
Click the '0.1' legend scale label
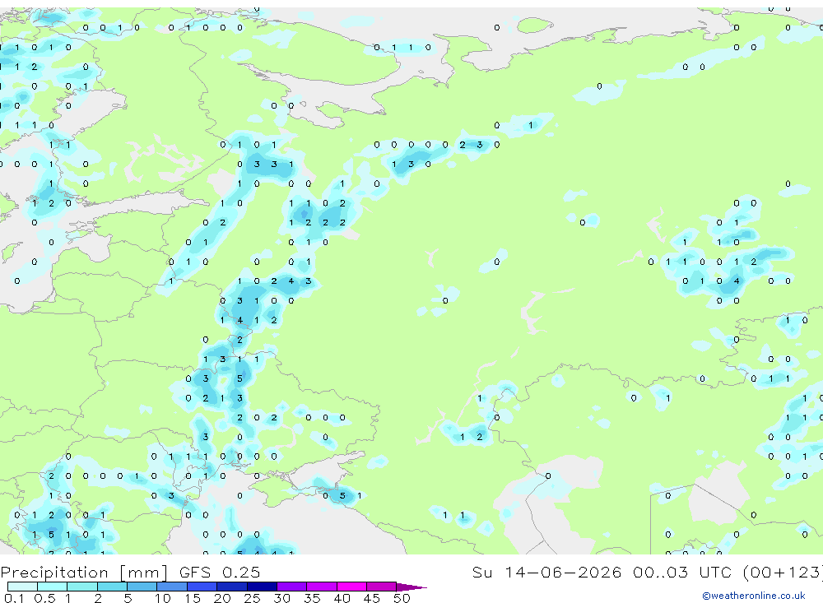click(15, 598)
